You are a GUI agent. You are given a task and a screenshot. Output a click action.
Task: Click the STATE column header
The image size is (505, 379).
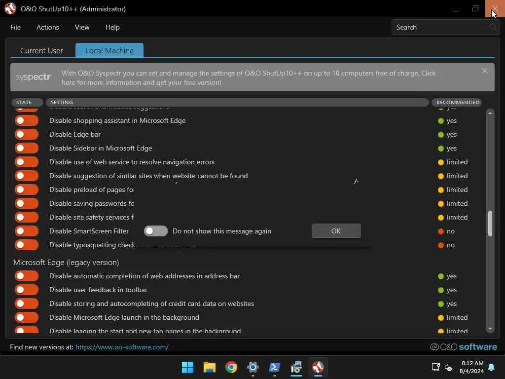(28, 102)
